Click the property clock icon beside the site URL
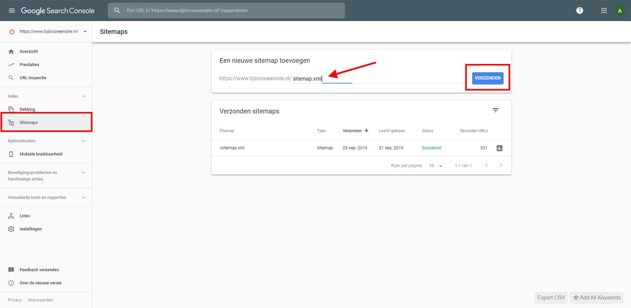631x308 pixels. point(12,32)
